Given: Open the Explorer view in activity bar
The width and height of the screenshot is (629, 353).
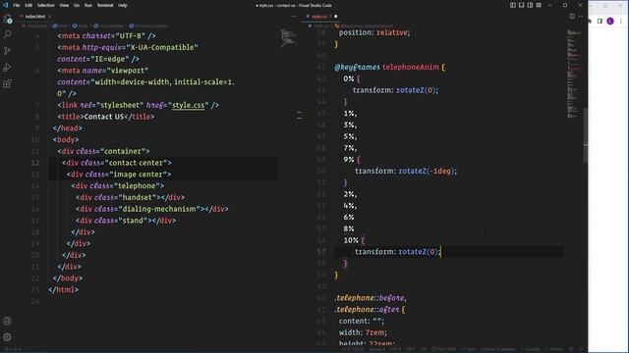Looking at the screenshot, I should 7,19.
